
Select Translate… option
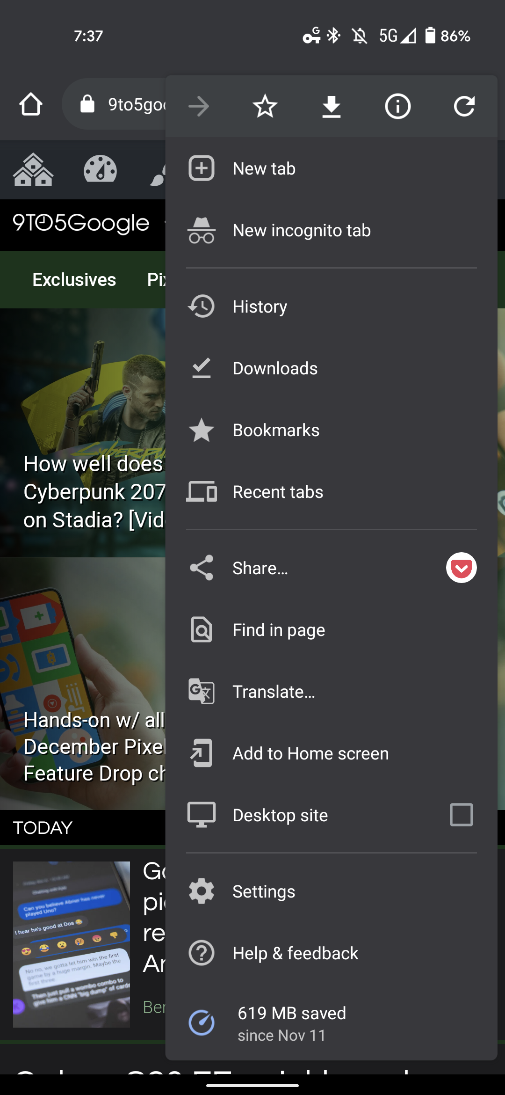tap(274, 692)
